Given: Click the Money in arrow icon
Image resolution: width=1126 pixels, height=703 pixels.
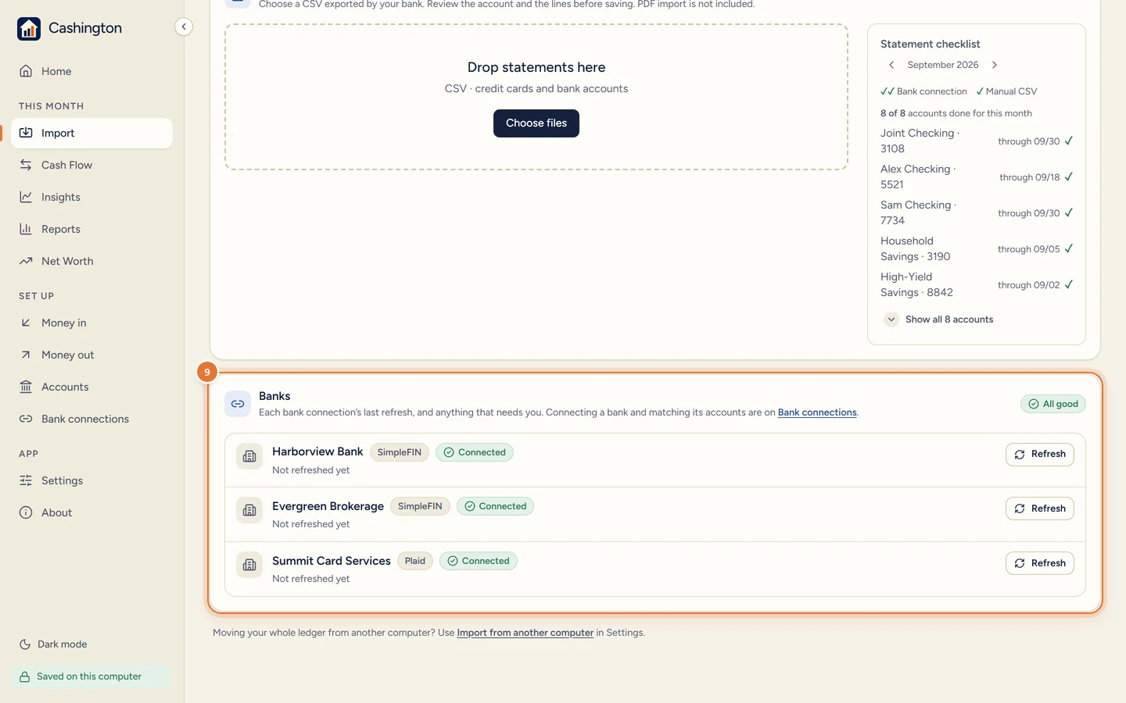Looking at the screenshot, I should tap(26, 323).
